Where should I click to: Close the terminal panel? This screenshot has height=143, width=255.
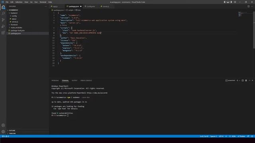[252, 80]
